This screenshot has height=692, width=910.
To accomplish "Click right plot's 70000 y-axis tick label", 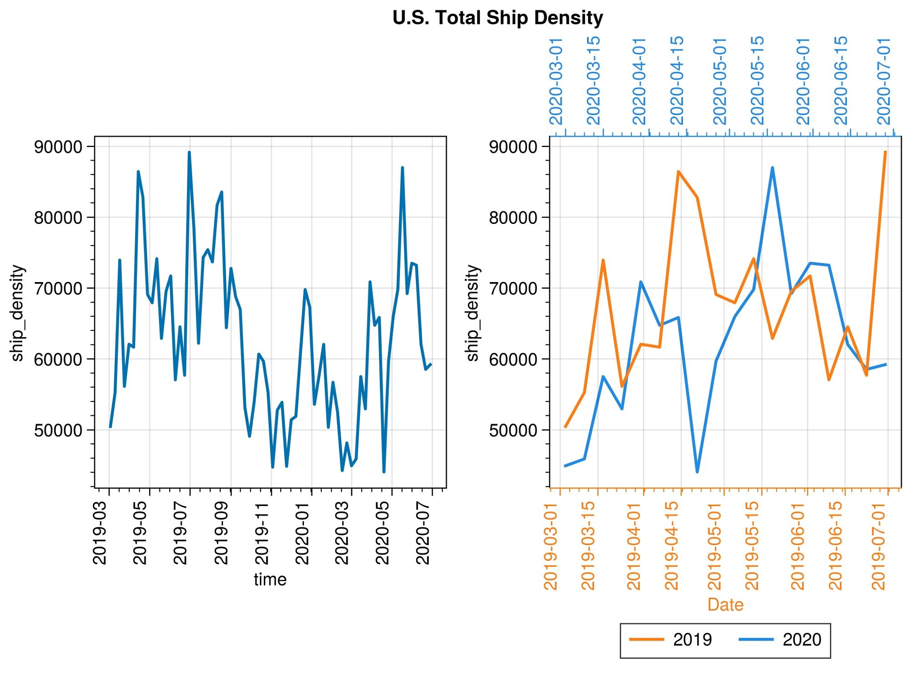I will tap(513, 288).
